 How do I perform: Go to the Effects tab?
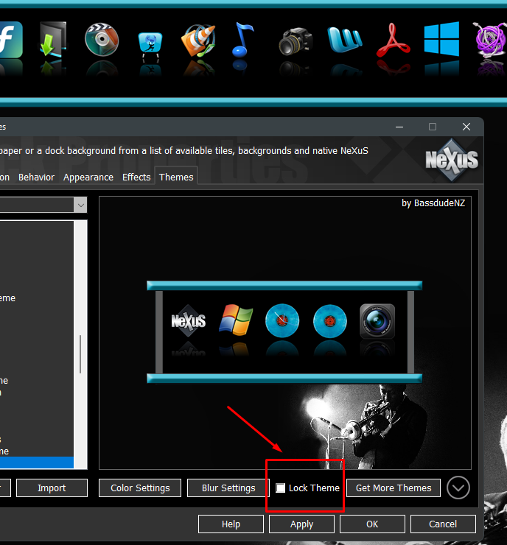pos(136,177)
